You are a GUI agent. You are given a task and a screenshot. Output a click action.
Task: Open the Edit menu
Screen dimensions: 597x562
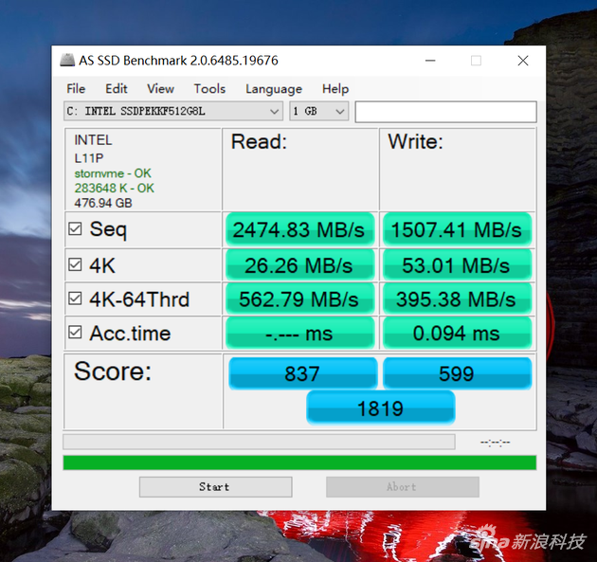(117, 89)
